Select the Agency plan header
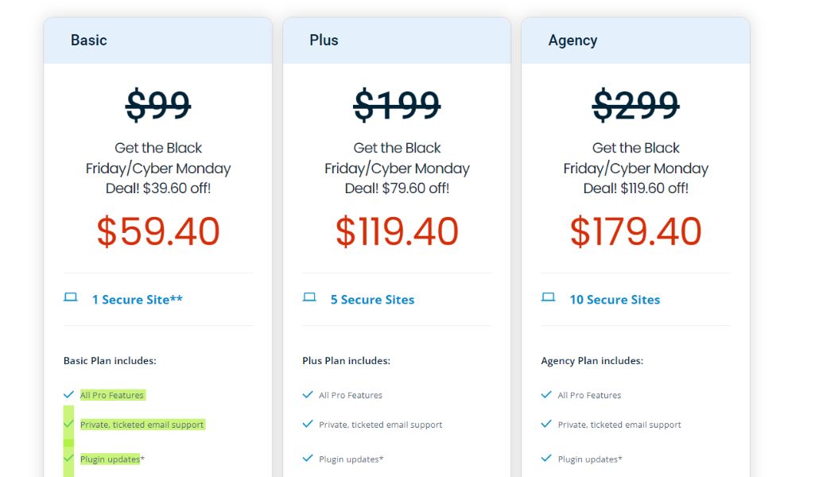 click(x=635, y=41)
